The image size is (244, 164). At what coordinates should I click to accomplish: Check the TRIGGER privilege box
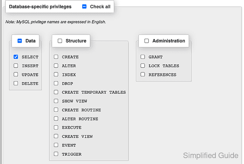point(56,154)
